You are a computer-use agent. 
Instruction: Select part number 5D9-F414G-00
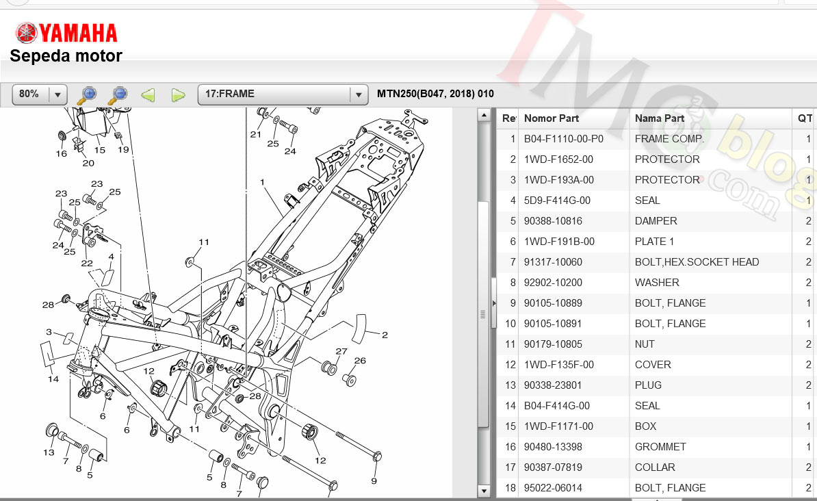point(557,201)
